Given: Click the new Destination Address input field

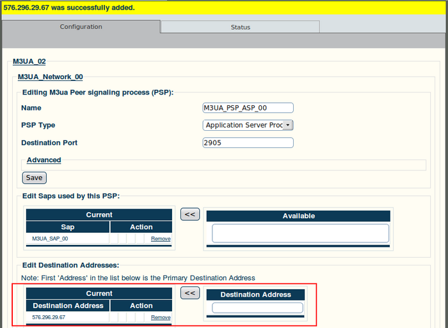Looking at the screenshot, I should (x=257, y=308).
